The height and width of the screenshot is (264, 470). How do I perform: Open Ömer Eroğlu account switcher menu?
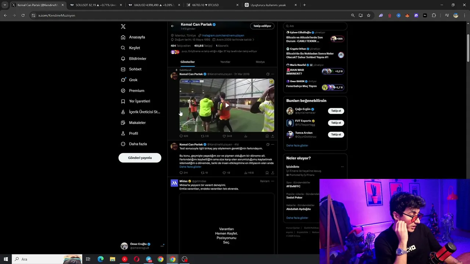pyautogui.click(x=142, y=246)
